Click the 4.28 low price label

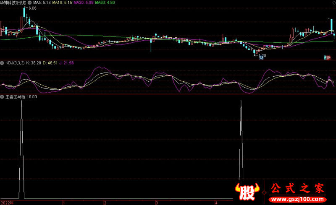[x=262, y=55]
